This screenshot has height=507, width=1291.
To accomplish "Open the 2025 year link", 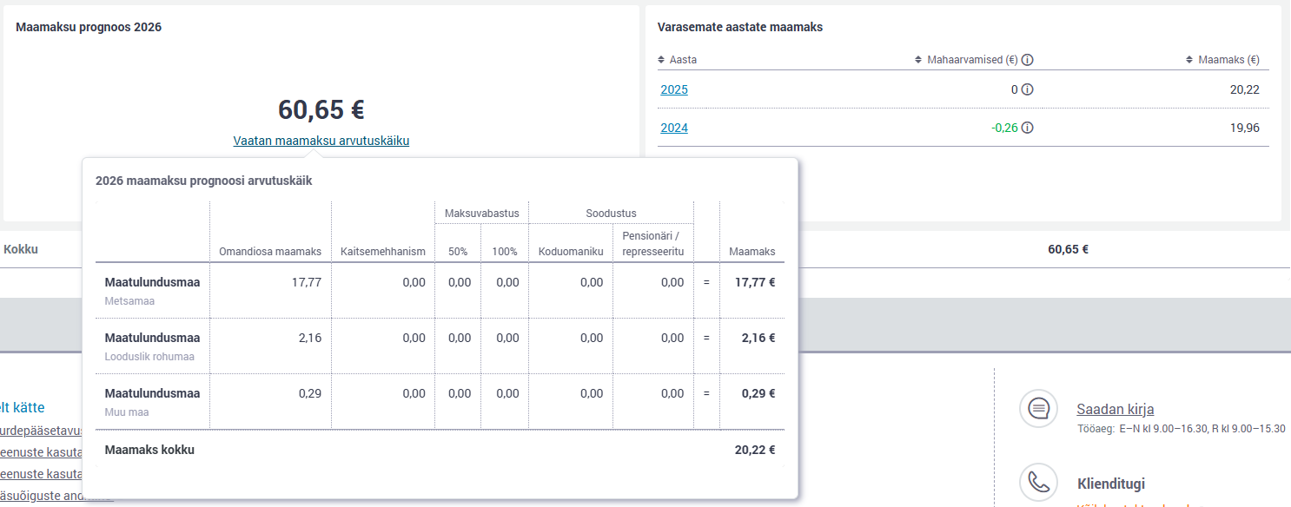I will point(674,89).
